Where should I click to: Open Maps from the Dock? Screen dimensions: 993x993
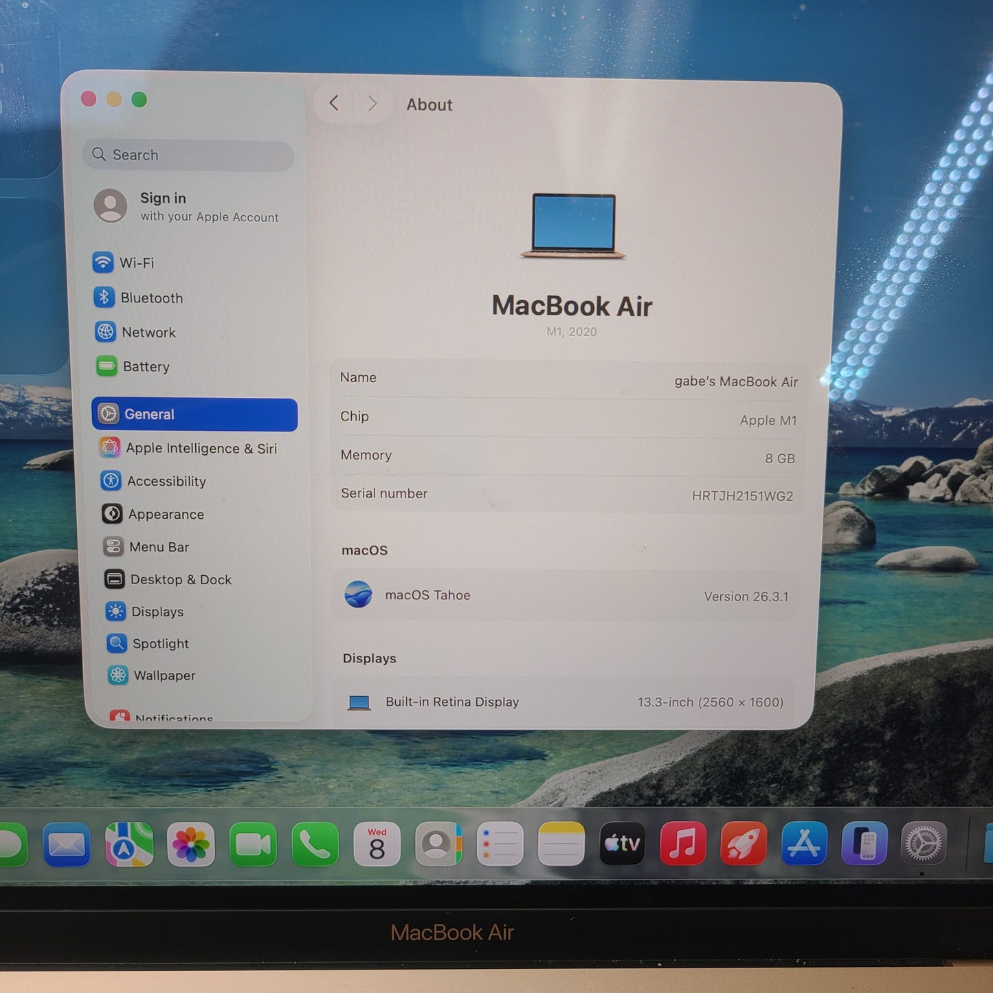click(x=129, y=845)
